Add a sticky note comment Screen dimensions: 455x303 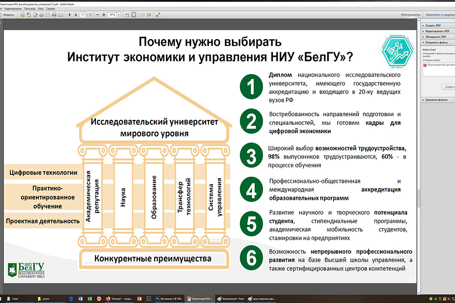[142, 15]
